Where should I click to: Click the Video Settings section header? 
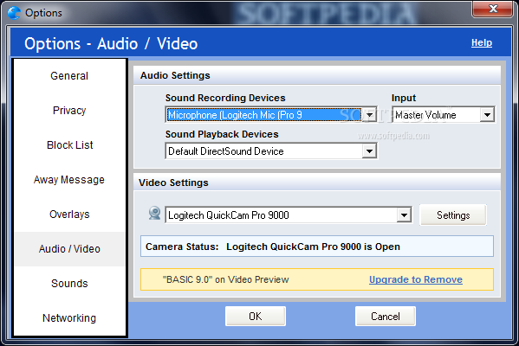click(317, 183)
